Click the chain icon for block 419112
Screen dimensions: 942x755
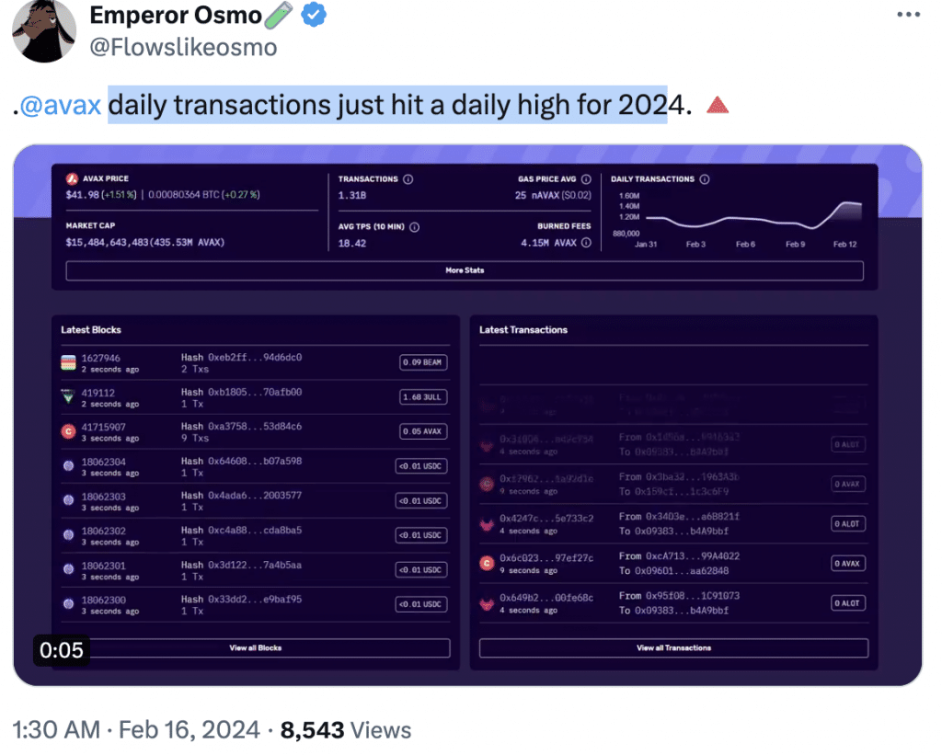pos(68,397)
